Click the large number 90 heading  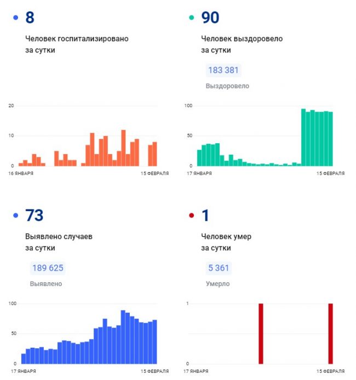tap(210, 18)
